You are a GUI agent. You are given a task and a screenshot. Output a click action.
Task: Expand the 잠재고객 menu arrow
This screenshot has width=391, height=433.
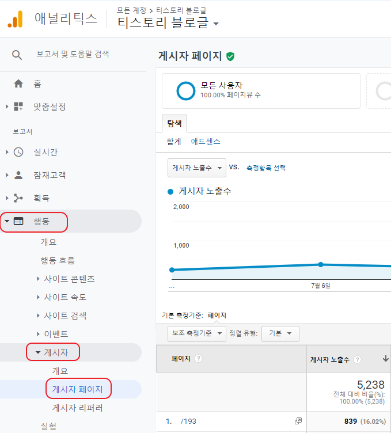pyautogui.click(x=7, y=175)
